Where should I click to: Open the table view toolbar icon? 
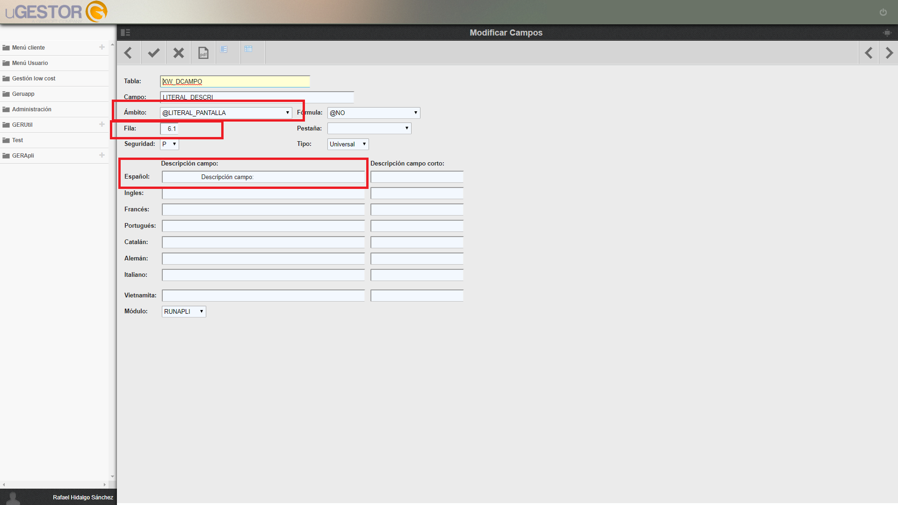[x=248, y=49]
